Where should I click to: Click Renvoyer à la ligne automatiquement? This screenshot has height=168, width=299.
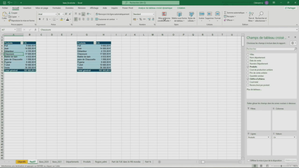click(x=113, y=14)
